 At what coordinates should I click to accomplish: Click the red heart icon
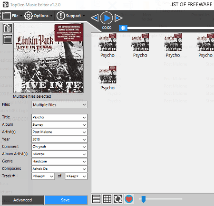click(x=129, y=199)
